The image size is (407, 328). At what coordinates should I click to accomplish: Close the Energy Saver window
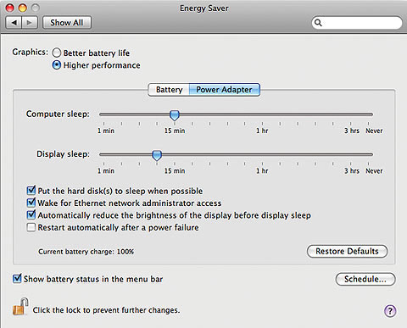point(9,8)
